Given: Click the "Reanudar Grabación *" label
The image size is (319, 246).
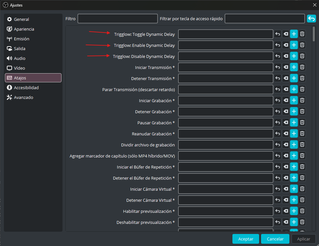Looking at the screenshot, I should click(x=153, y=134).
